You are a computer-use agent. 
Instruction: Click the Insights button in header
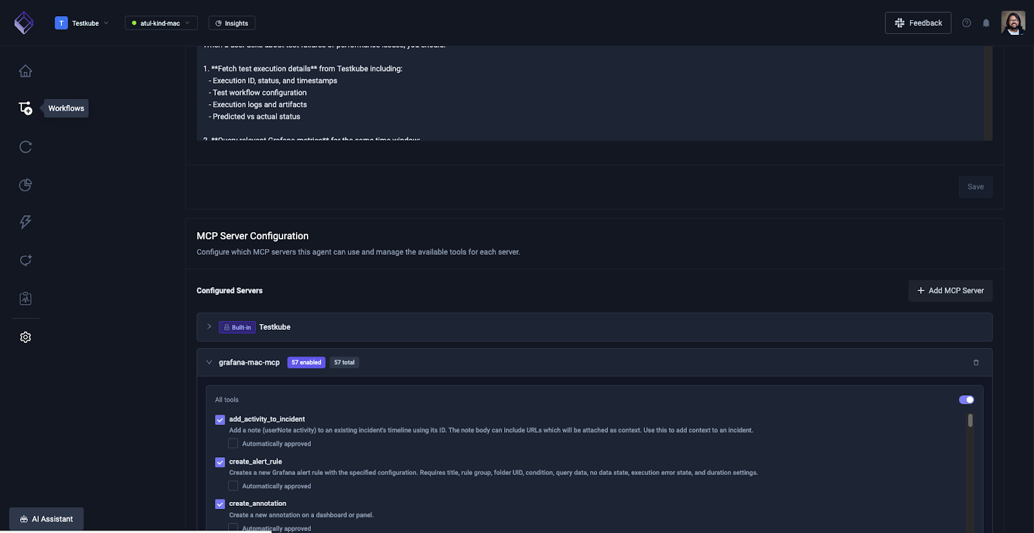pos(232,23)
